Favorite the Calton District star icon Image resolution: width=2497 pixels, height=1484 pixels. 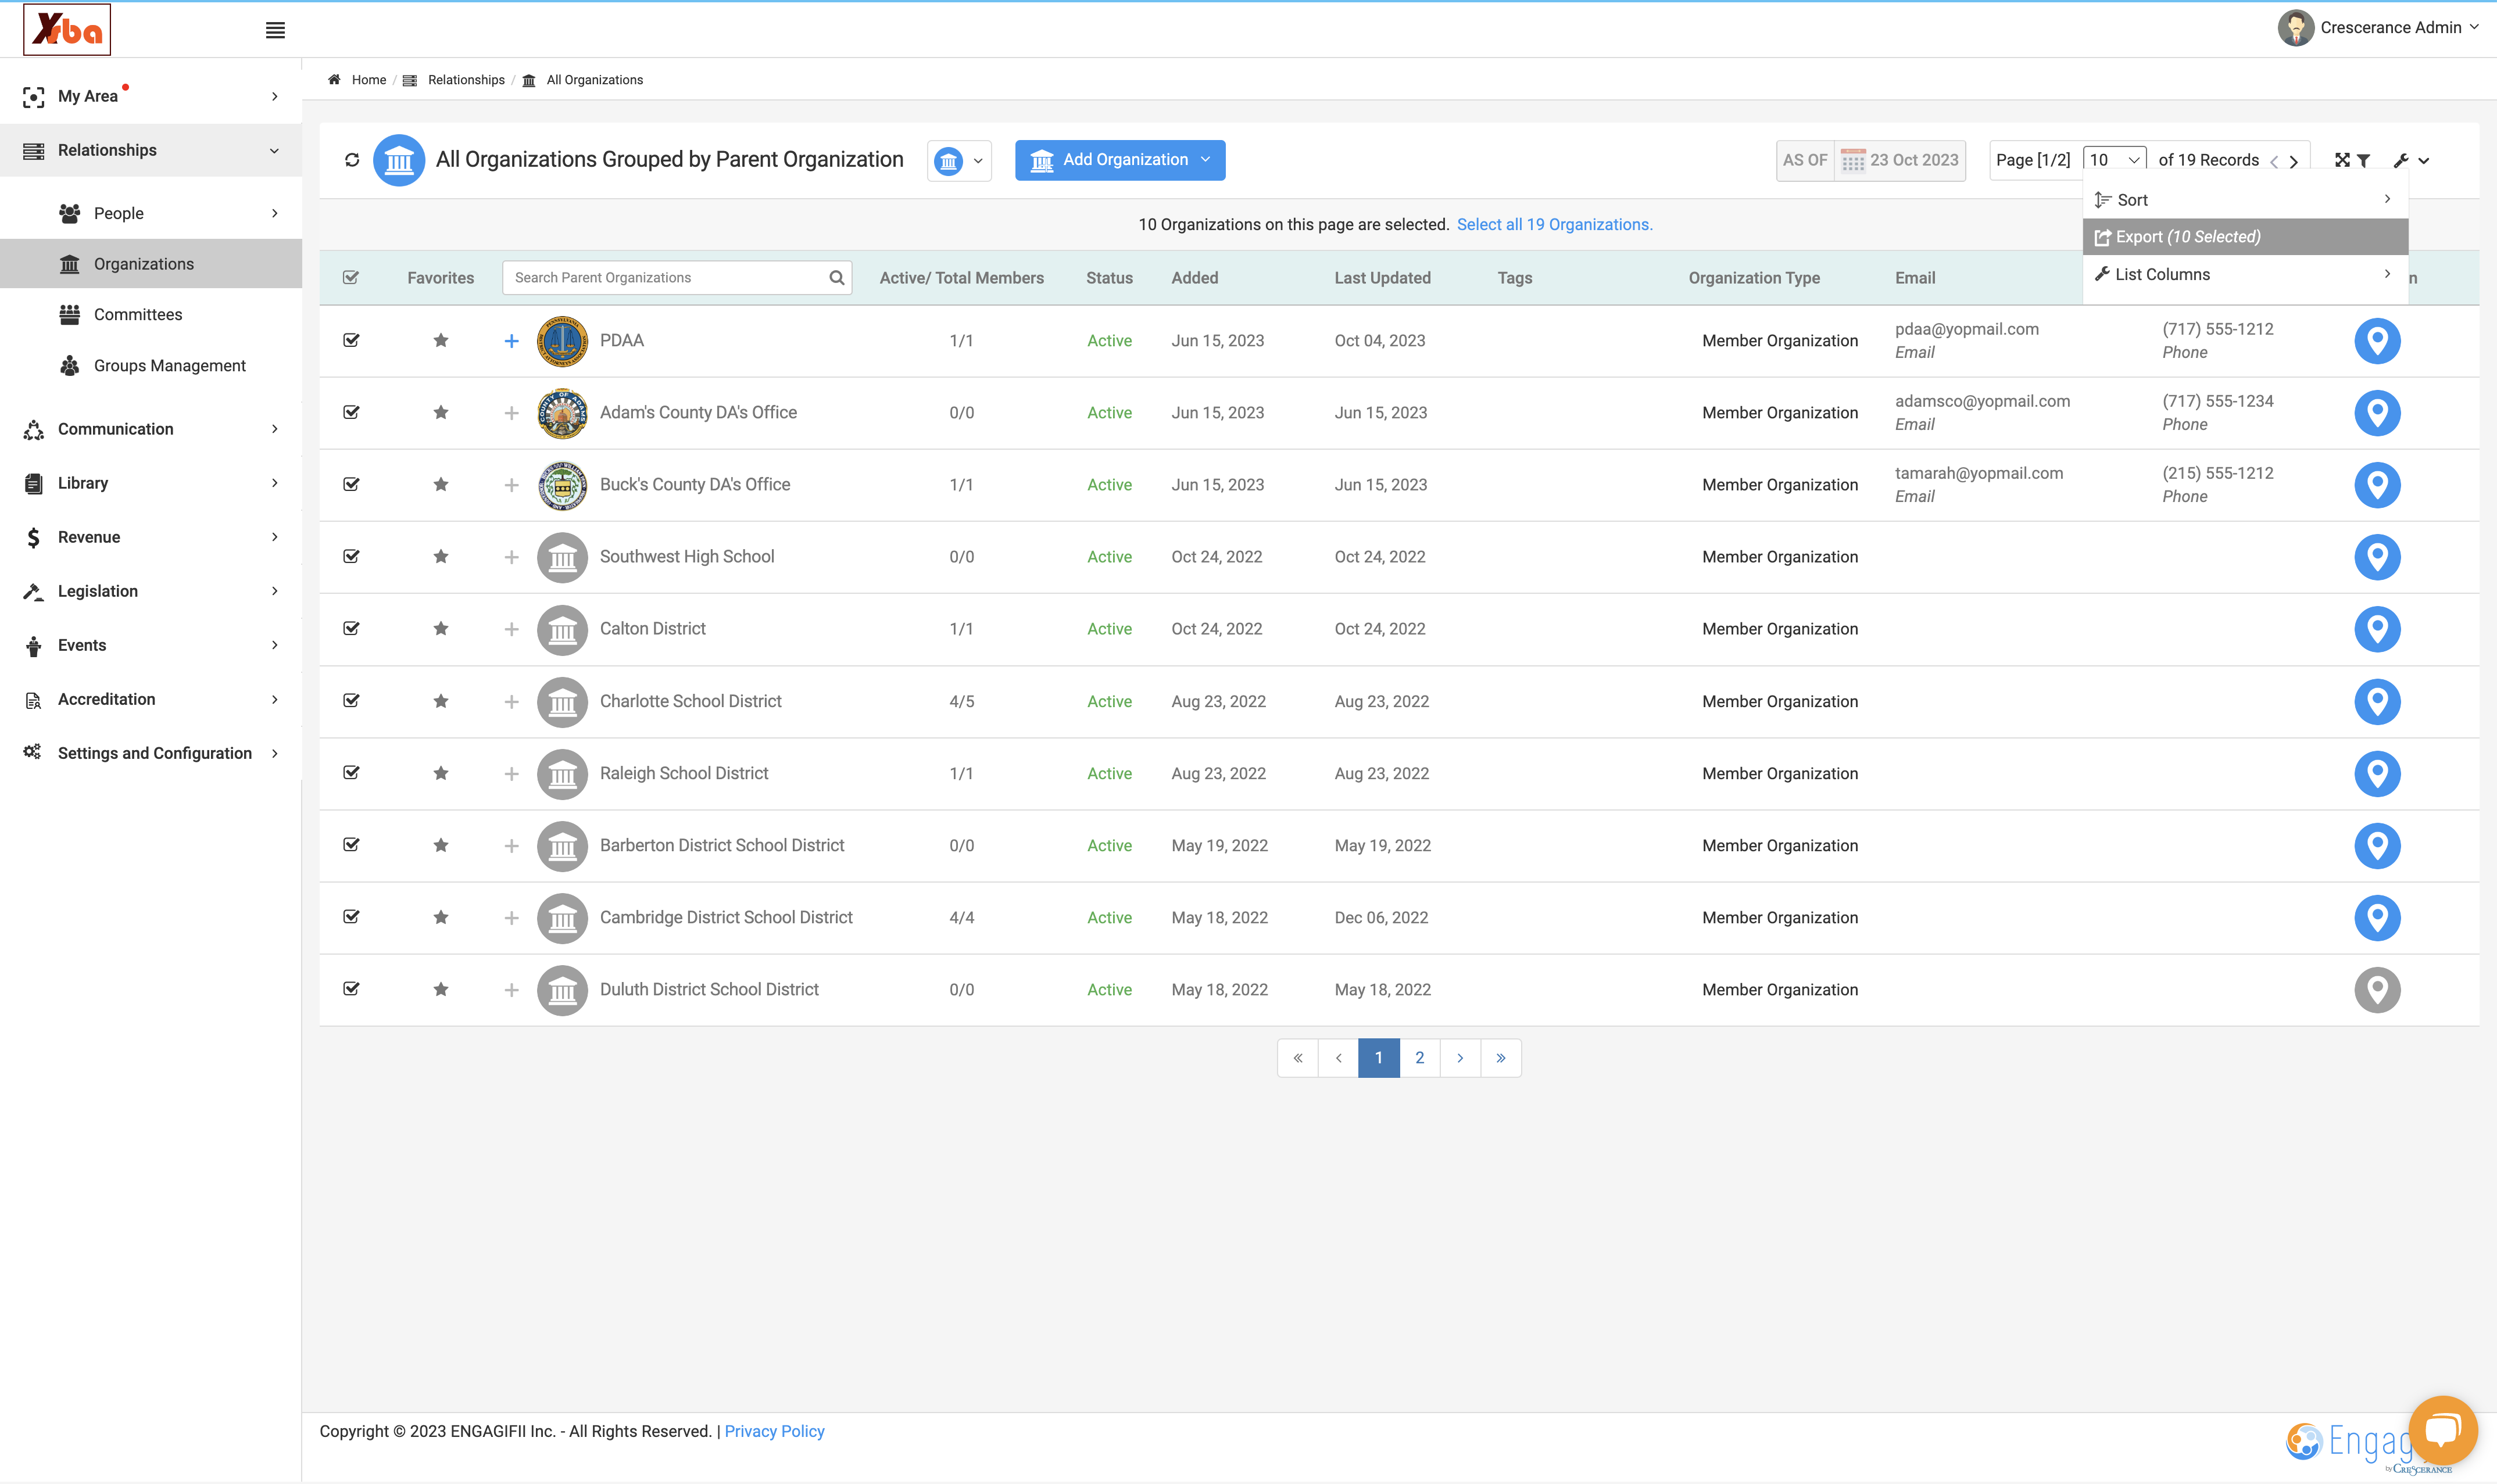(x=440, y=629)
